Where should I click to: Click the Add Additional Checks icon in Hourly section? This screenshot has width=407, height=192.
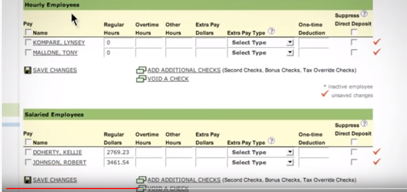tap(141, 70)
